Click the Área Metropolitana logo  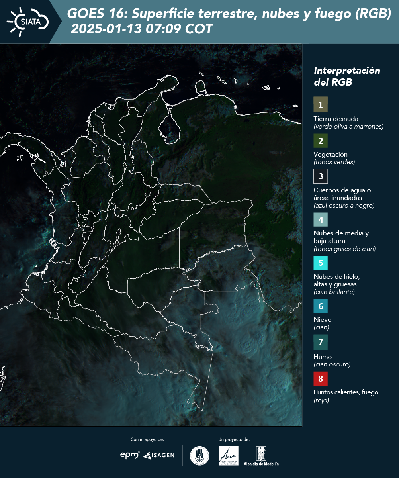coord(229,456)
